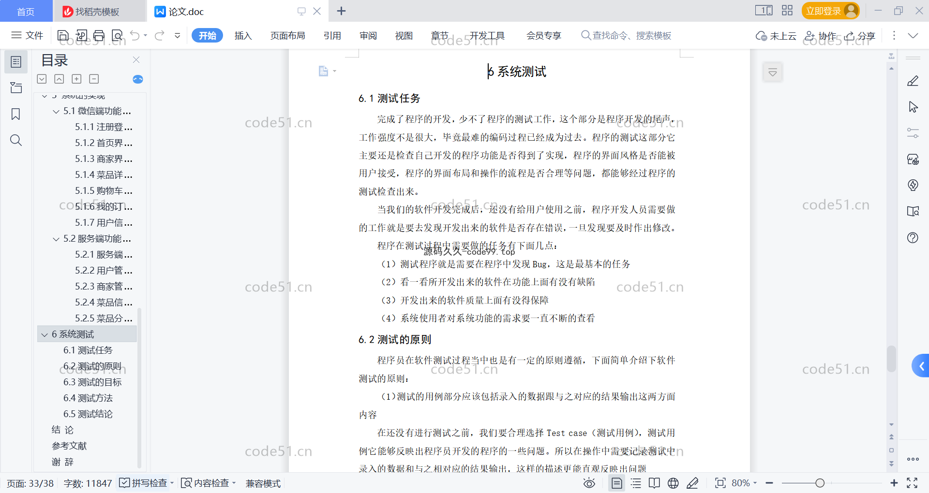Open the 会员专享 tab

click(543, 35)
